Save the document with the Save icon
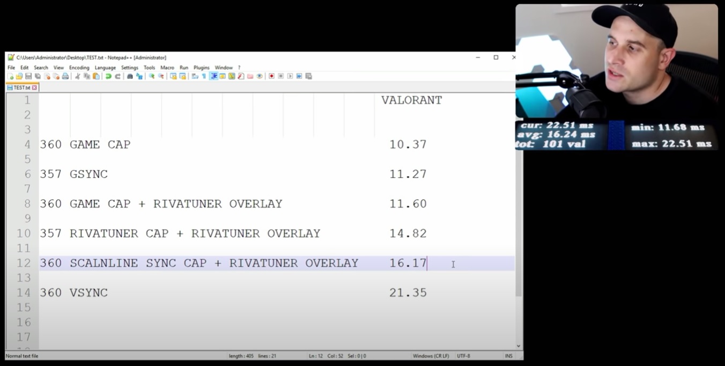The width and height of the screenshot is (725, 366). click(x=28, y=76)
